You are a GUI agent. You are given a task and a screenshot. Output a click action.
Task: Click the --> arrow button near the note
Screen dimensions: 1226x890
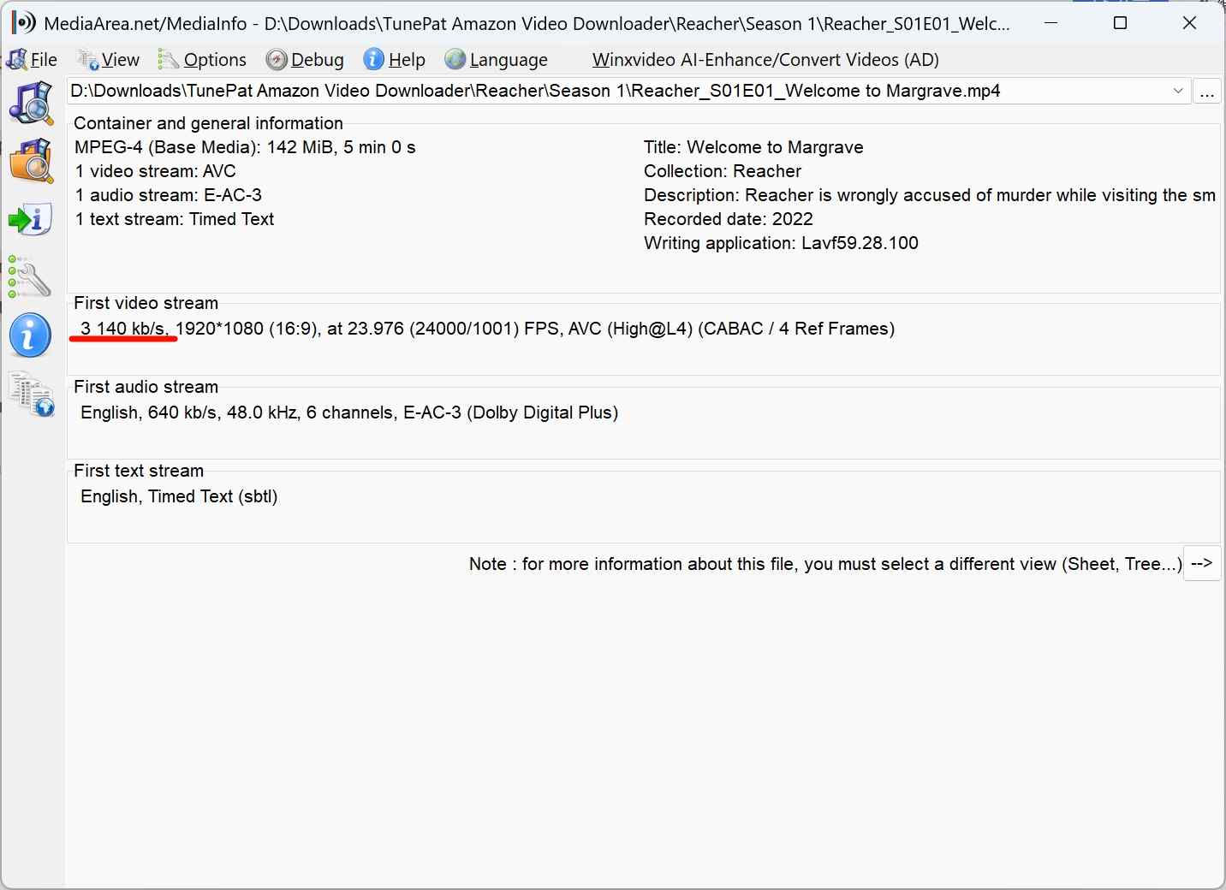click(x=1202, y=563)
